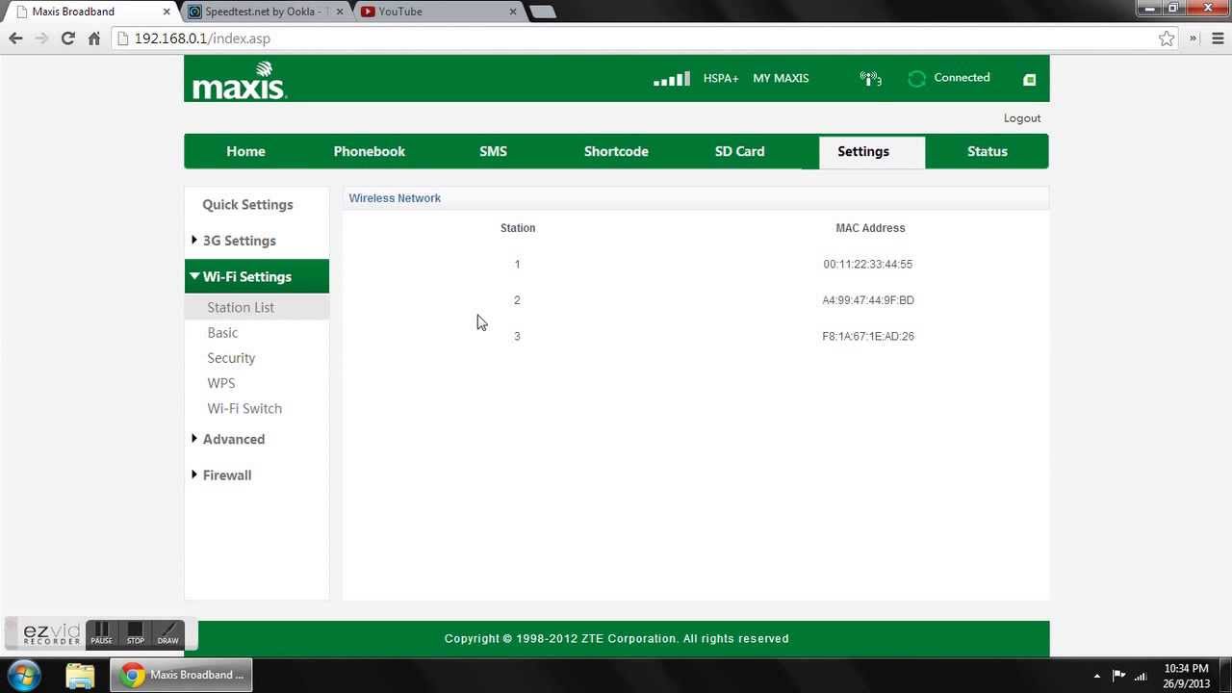Select Station List in sidebar

click(x=257, y=307)
